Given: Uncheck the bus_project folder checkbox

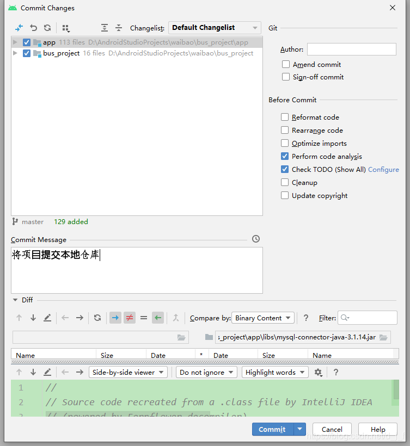Looking at the screenshot, I should tap(27, 53).
